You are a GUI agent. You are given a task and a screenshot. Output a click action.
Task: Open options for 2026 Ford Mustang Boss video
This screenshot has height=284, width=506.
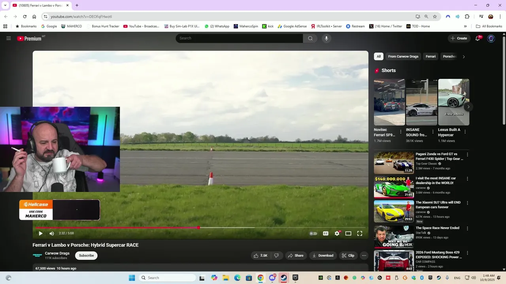click(467, 253)
